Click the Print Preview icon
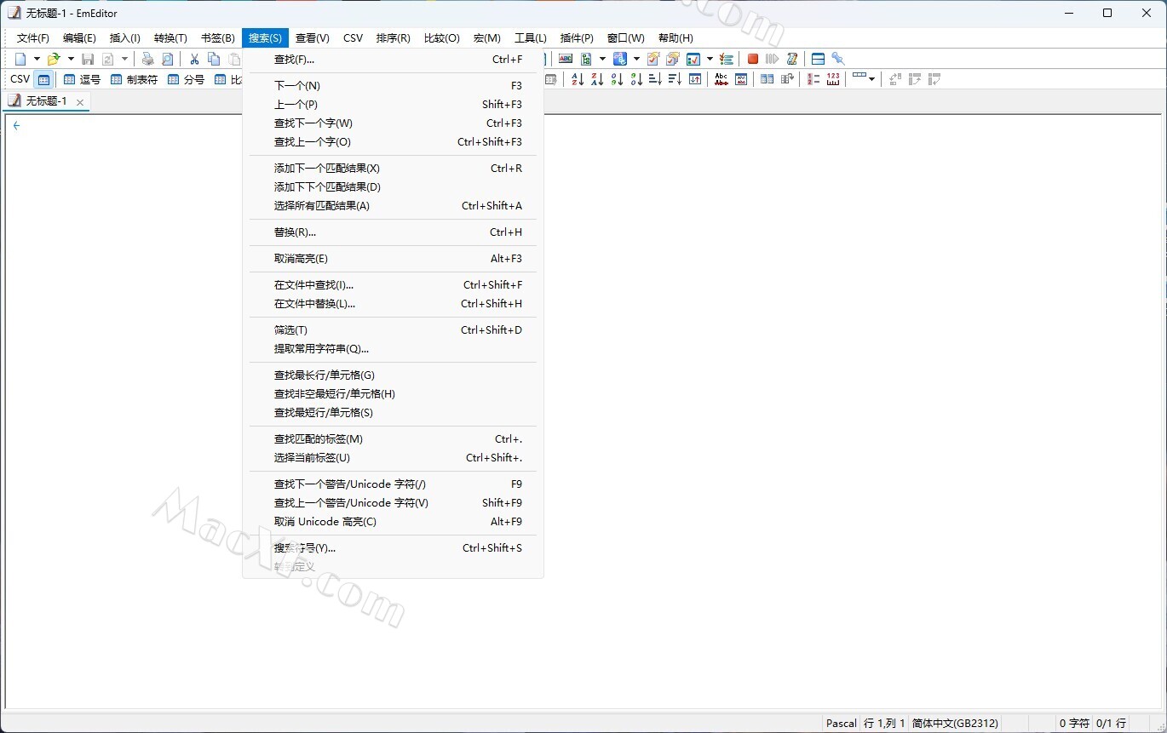1167x733 pixels. tap(168, 59)
